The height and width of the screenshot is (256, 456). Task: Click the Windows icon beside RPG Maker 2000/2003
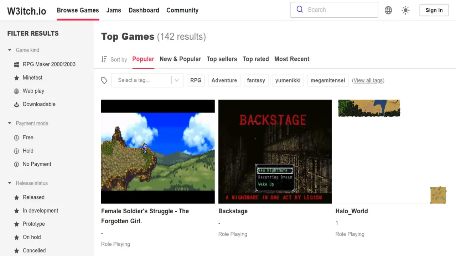[16, 64]
